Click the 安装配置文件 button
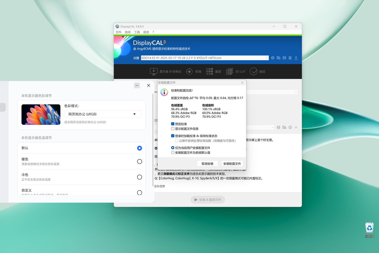The height and width of the screenshot is (253, 379). [x=232, y=164]
